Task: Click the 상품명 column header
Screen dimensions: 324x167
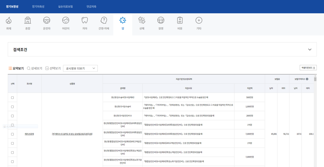Action: (x=72, y=84)
